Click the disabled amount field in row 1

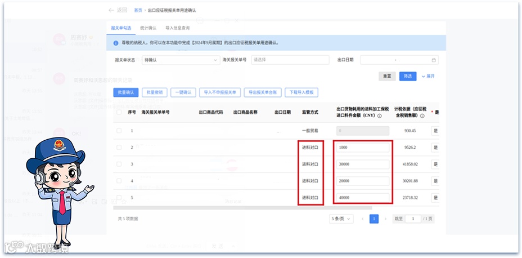(363, 131)
